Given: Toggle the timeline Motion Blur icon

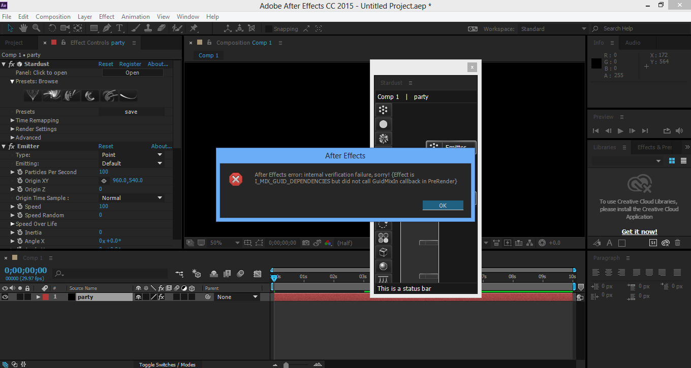Looking at the screenshot, I should [241, 274].
